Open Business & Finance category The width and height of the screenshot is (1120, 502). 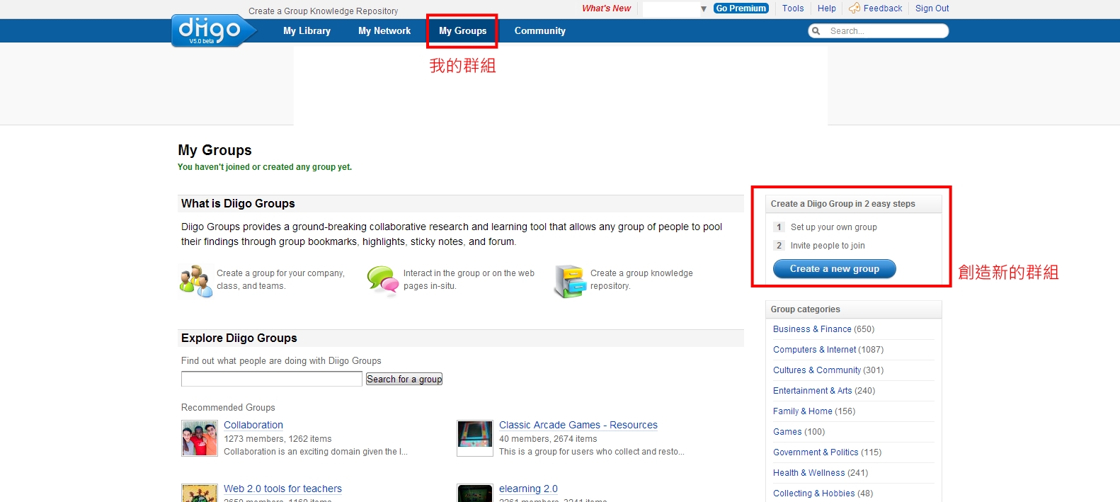click(812, 329)
